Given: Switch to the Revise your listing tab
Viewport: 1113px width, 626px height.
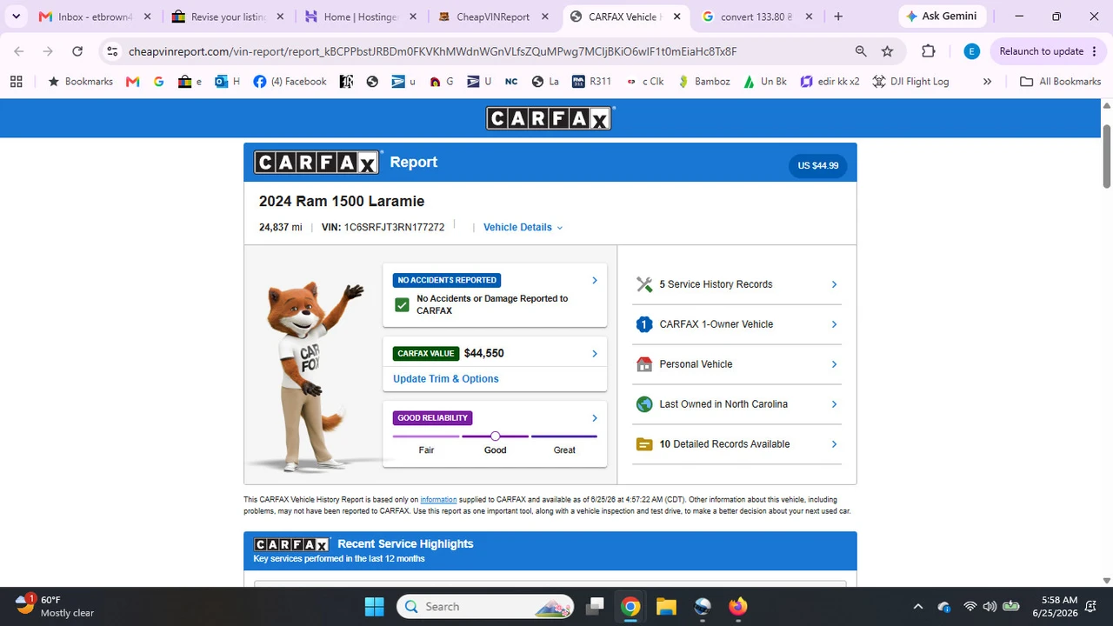Looking at the screenshot, I should tap(230, 17).
